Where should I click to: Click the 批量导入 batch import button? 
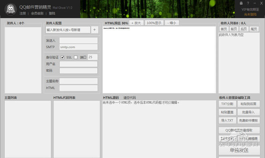[x=248, y=112]
